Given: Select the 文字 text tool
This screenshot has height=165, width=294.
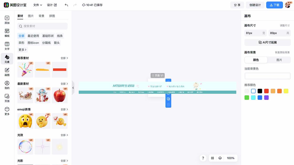Looking at the screenshot, I should coord(7,46).
